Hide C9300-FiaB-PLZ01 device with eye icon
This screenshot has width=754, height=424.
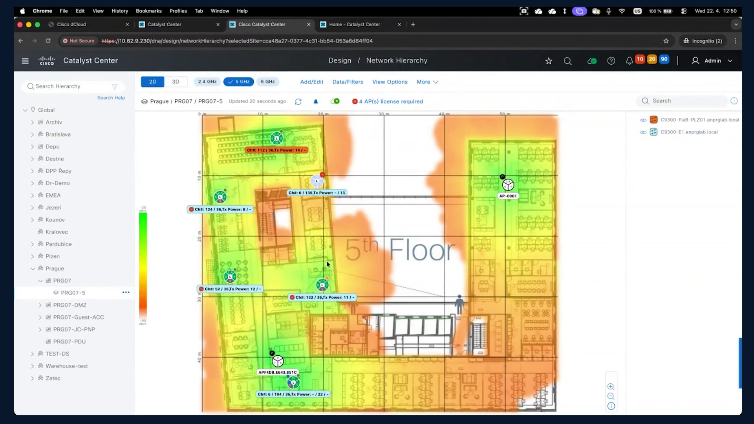(x=643, y=120)
